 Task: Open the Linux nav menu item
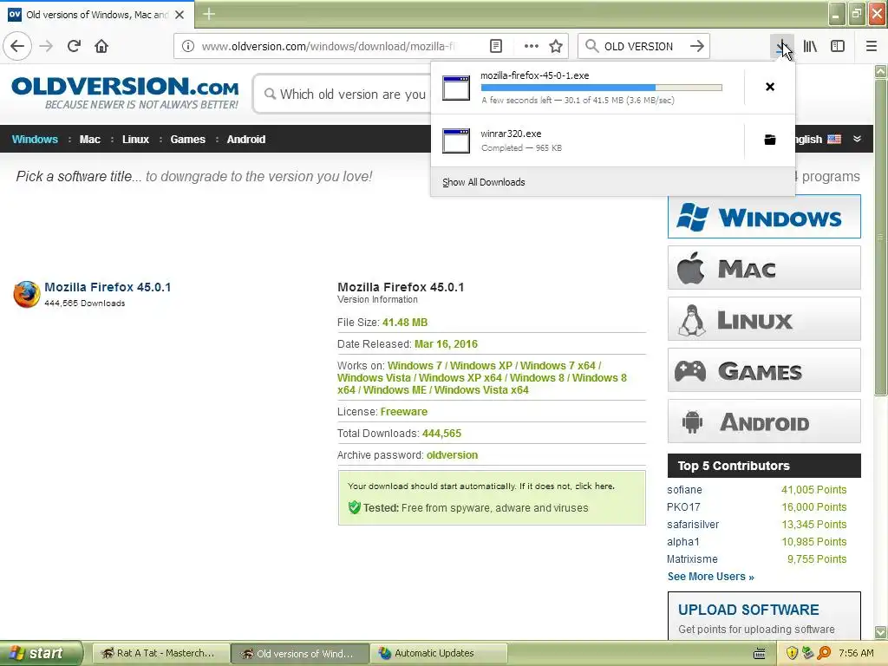pyautogui.click(x=135, y=140)
